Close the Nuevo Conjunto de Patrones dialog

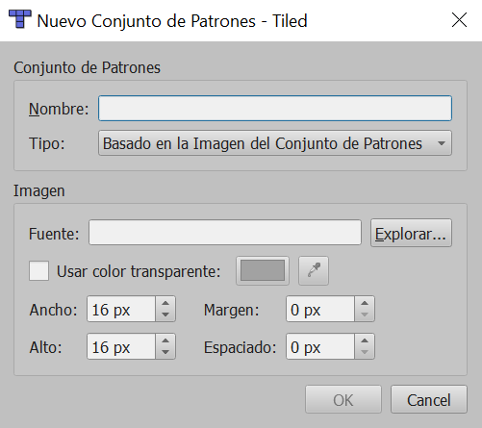point(459,20)
